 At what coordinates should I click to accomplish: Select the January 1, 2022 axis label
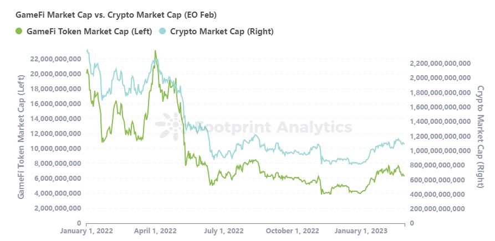[86, 231]
